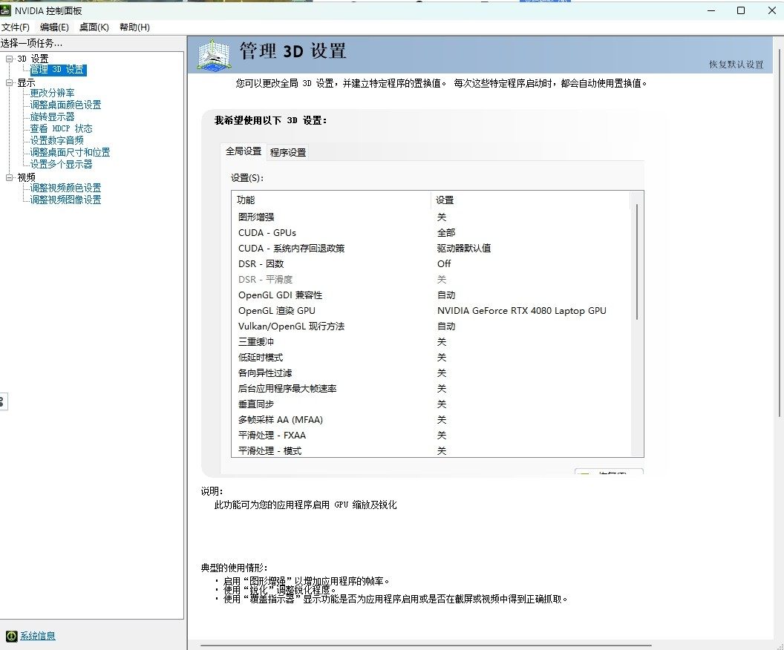Switch to the 全局设置 tab
The width and height of the screenshot is (784, 650).
244,151
